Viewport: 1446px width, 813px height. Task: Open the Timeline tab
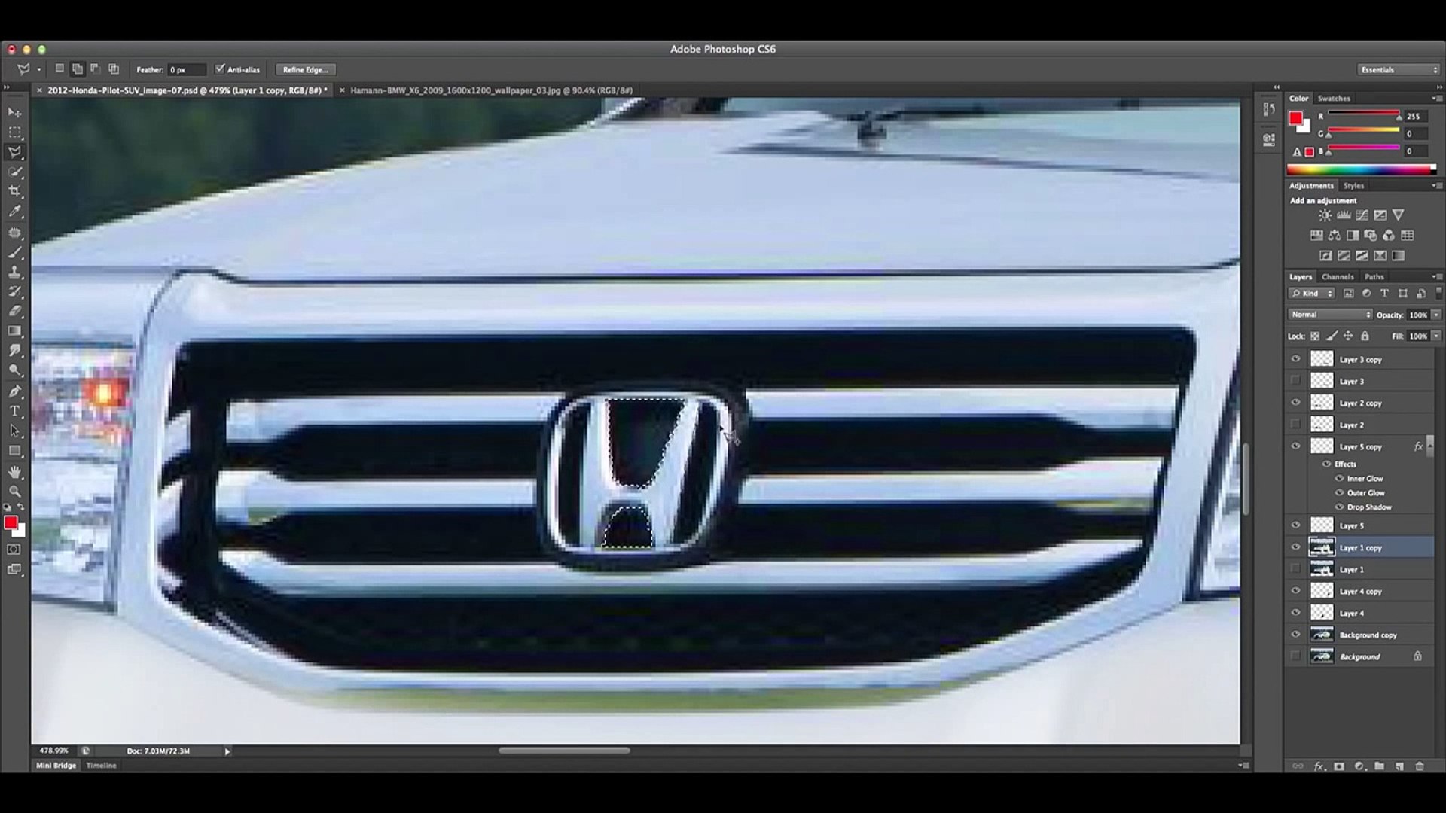pyautogui.click(x=101, y=766)
